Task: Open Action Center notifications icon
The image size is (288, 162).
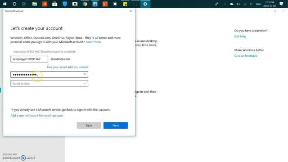Action: tap(281, 4)
